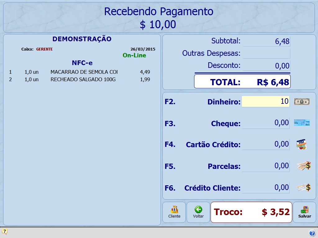This screenshot has width=318, height=238.
Task: Select the Cartão Crédito amount field
Action: click(266, 144)
